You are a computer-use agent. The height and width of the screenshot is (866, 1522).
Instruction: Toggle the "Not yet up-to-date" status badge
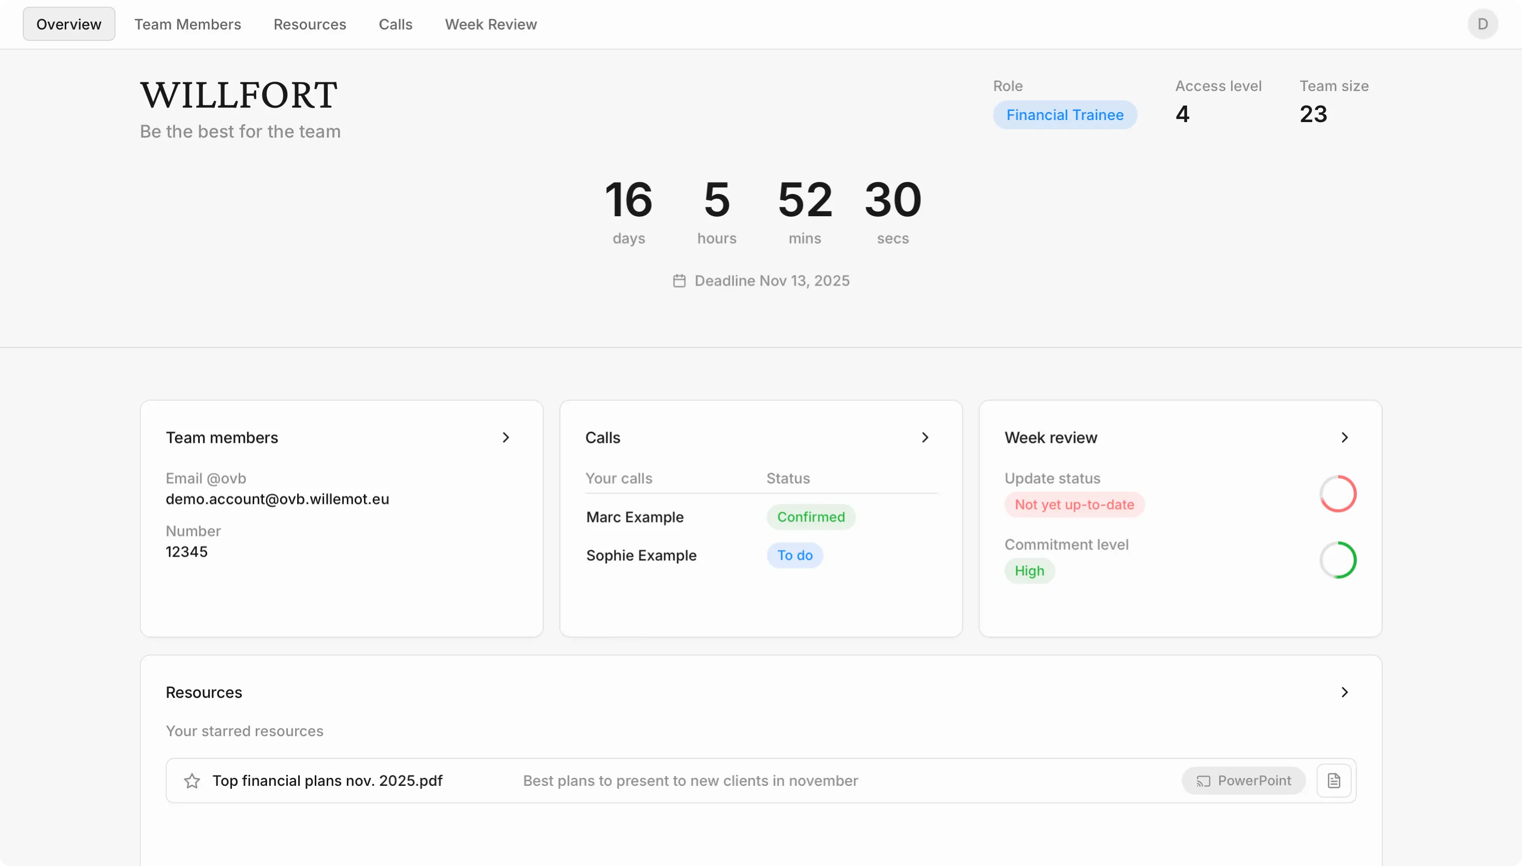click(x=1074, y=504)
